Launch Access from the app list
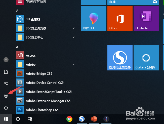 [46, 55]
